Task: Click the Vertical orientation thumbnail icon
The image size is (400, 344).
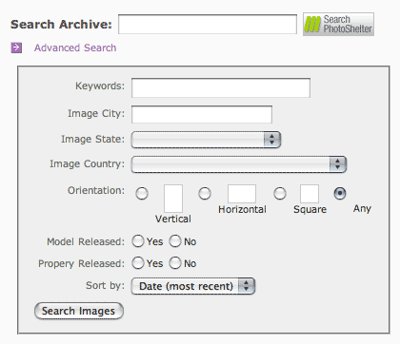Action: point(173,199)
